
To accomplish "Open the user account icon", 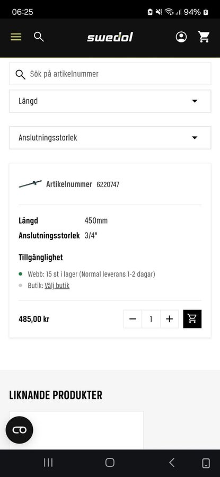I will (x=181, y=37).
